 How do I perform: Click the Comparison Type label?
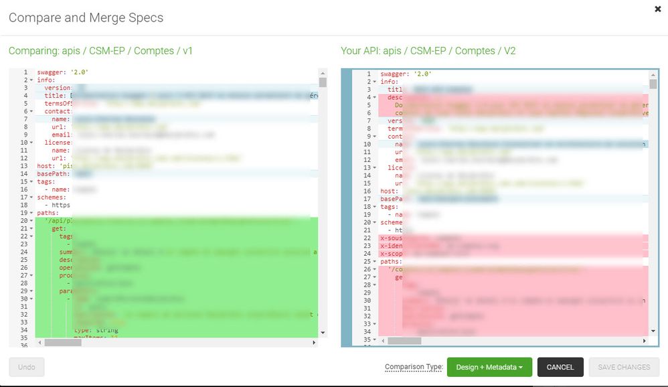[414, 367]
